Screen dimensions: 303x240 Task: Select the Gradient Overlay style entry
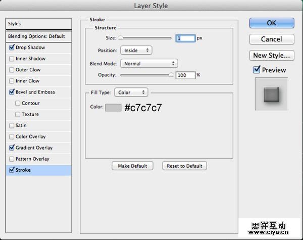tap(34, 148)
